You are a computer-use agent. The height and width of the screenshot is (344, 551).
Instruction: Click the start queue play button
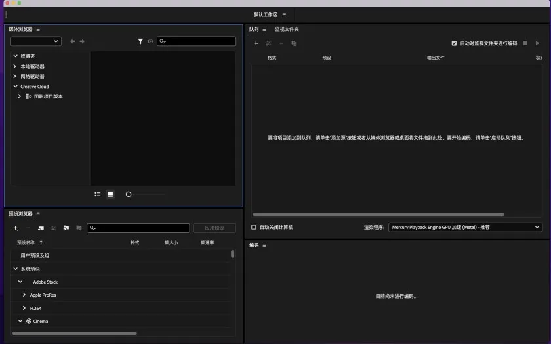[x=537, y=43]
